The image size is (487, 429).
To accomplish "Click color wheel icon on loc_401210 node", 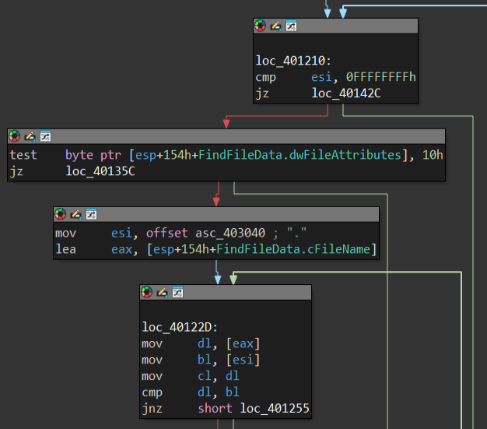I will coord(261,26).
